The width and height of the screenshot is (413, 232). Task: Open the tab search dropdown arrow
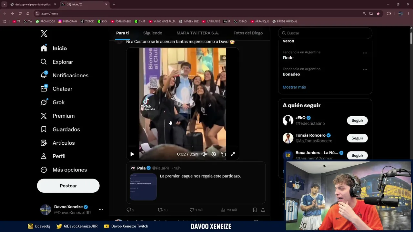(x=4, y=4)
